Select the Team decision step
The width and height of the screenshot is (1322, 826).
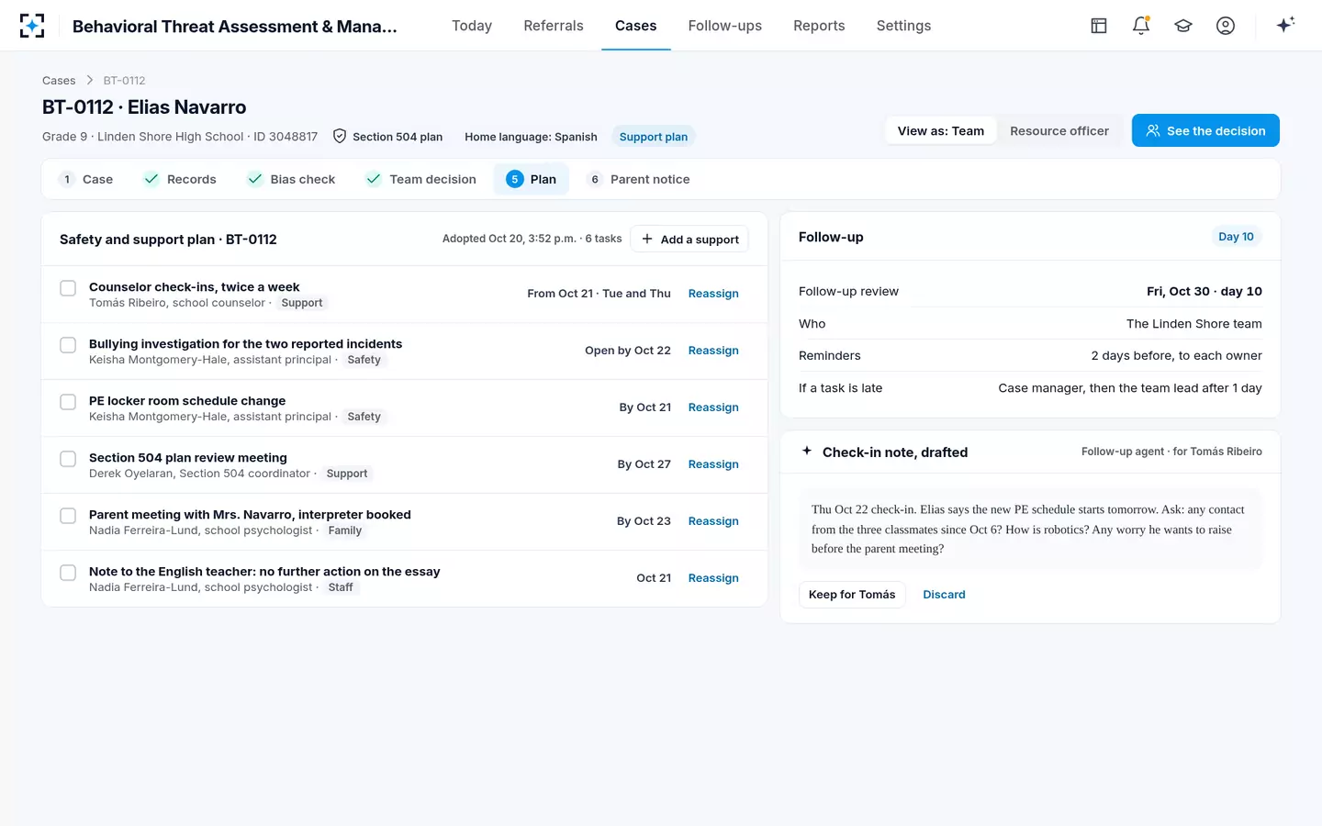point(421,179)
